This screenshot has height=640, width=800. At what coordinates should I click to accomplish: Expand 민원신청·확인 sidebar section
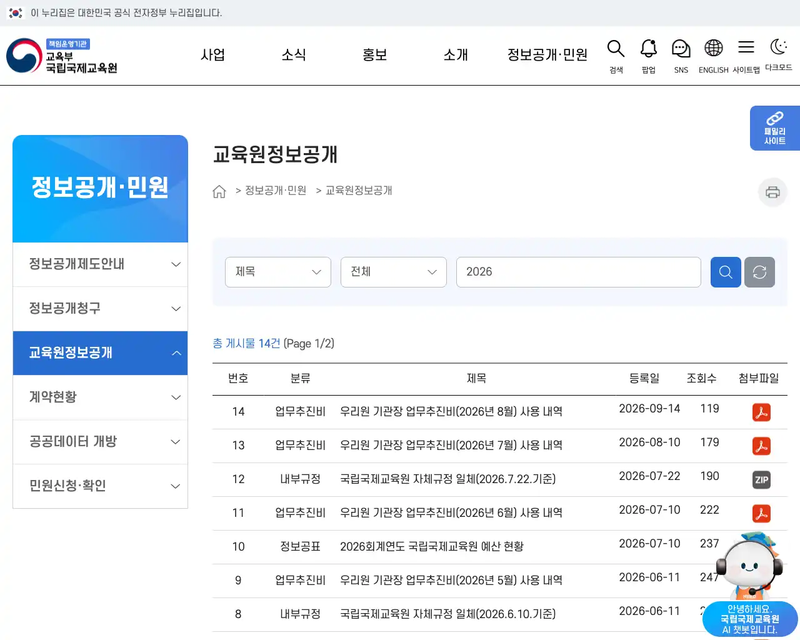[x=100, y=486]
